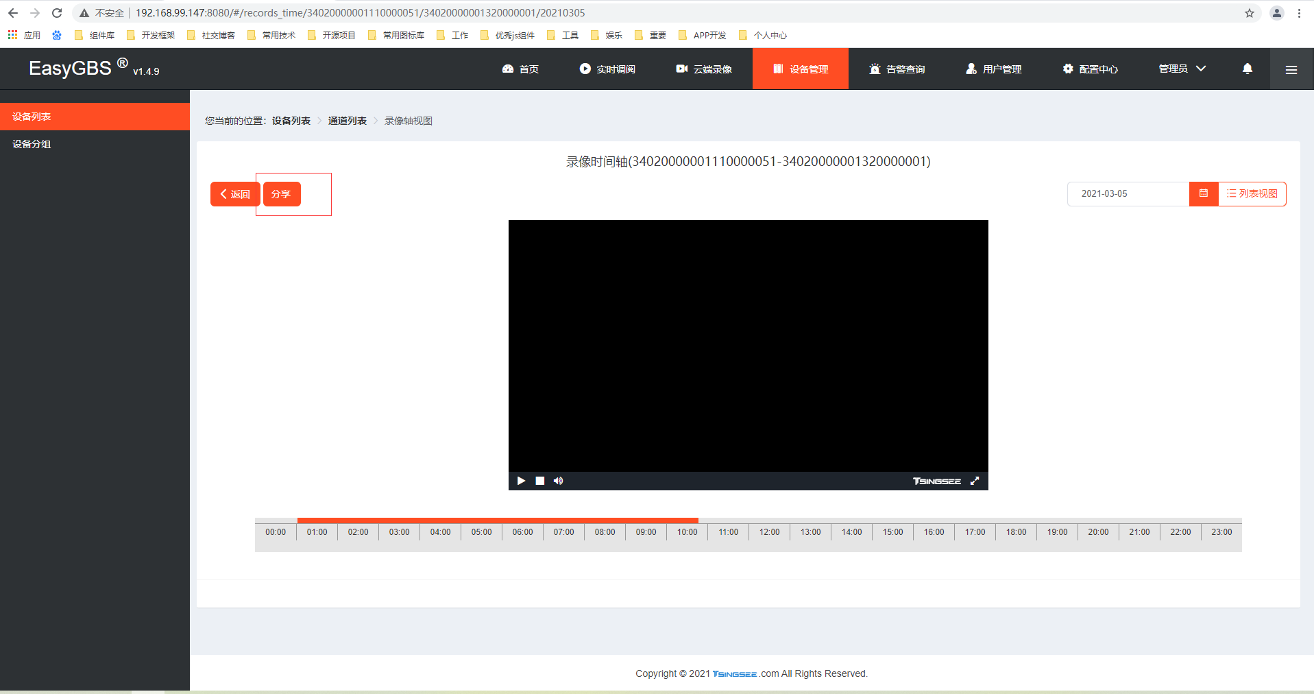The image size is (1314, 694).
Task: Open the 工作 bookmark folder
Action: [x=452, y=35]
